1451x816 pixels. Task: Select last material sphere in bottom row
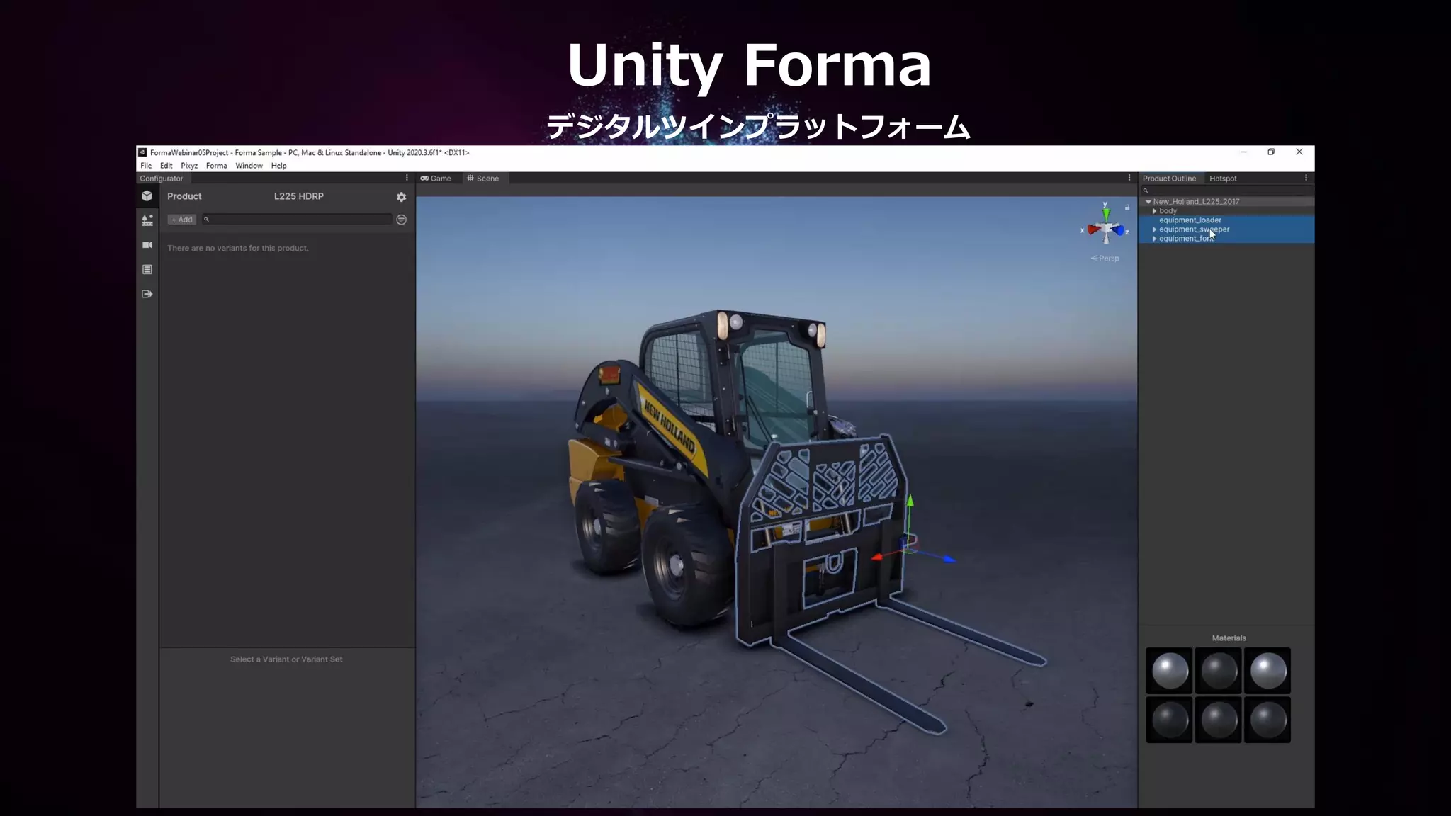coord(1267,720)
